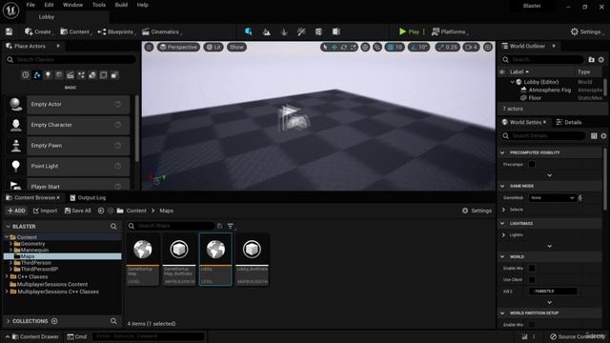
Task: Toggle Enable World checkbox under World section
Action: 532,268
